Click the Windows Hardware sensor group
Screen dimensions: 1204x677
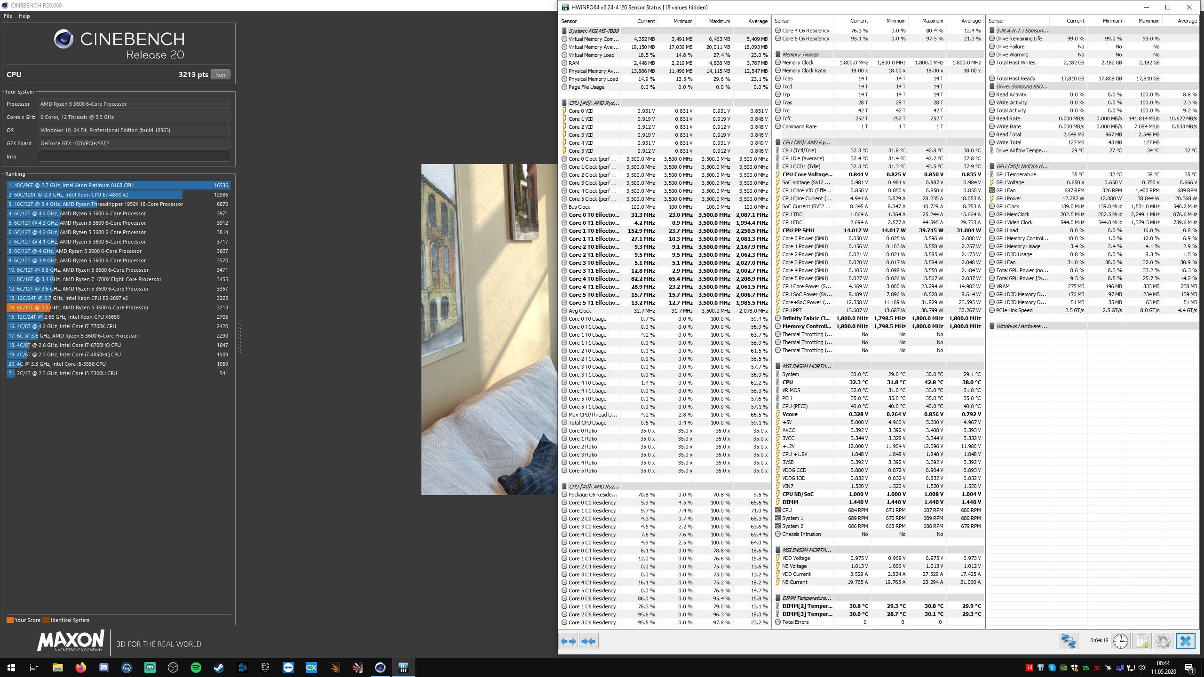[x=1093, y=326]
